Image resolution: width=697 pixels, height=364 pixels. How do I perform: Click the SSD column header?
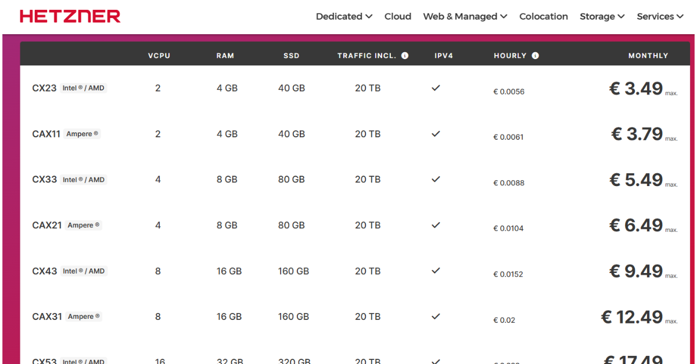(292, 56)
